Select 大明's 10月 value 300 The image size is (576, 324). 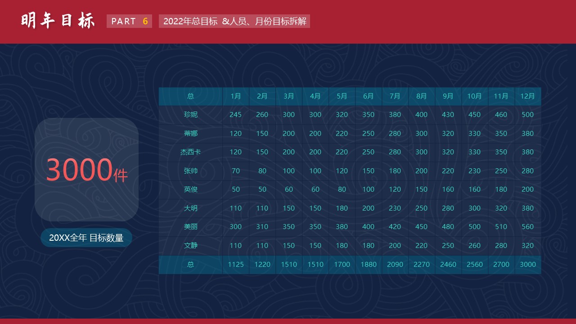point(475,208)
